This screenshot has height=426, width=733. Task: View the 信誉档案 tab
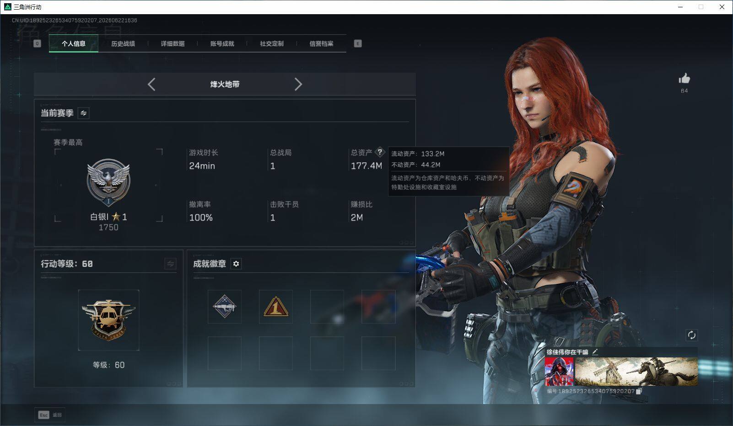pos(321,44)
